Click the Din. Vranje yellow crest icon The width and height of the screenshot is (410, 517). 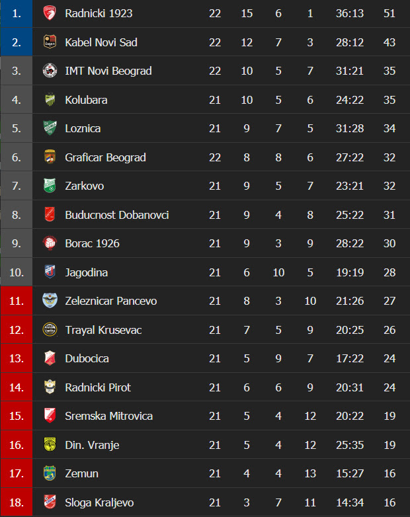(50, 445)
